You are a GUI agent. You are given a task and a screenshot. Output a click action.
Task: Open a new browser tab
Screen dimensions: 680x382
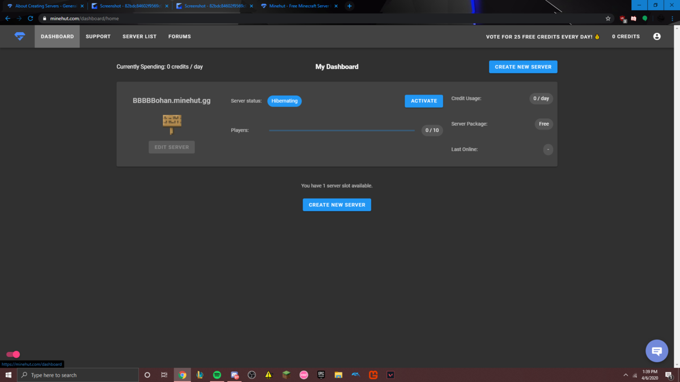[349, 6]
